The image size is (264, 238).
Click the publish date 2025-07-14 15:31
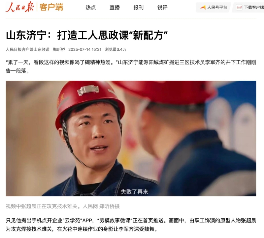pos(85,49)
